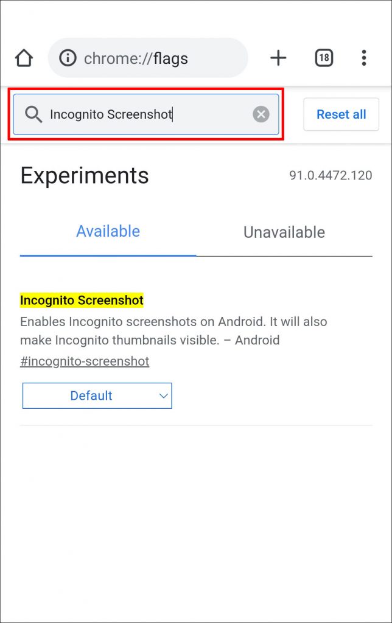Click the tab switcher showing 18 tabs
The width and height of the screenshot is (392, 623).
pyautogui.click(x=323, y=58)
